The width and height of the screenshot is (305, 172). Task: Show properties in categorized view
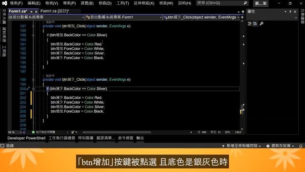[250, 24]
